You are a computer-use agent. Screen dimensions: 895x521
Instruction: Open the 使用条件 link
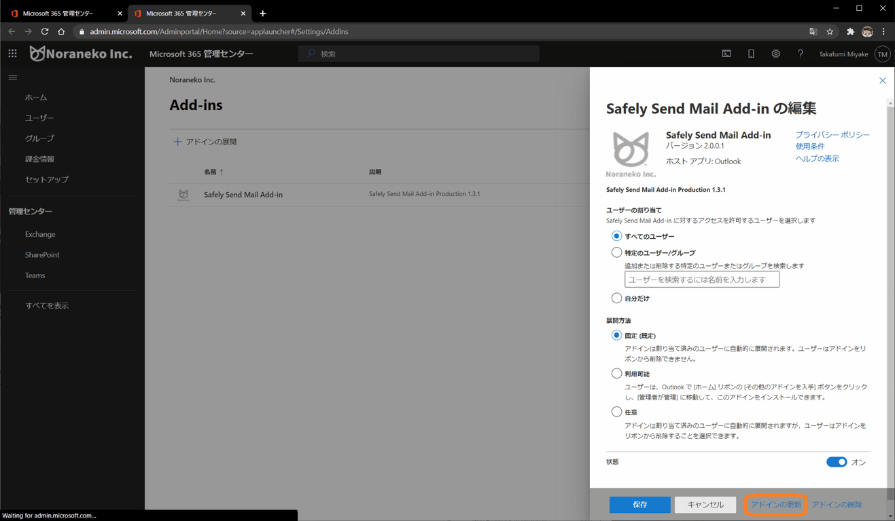810,147
